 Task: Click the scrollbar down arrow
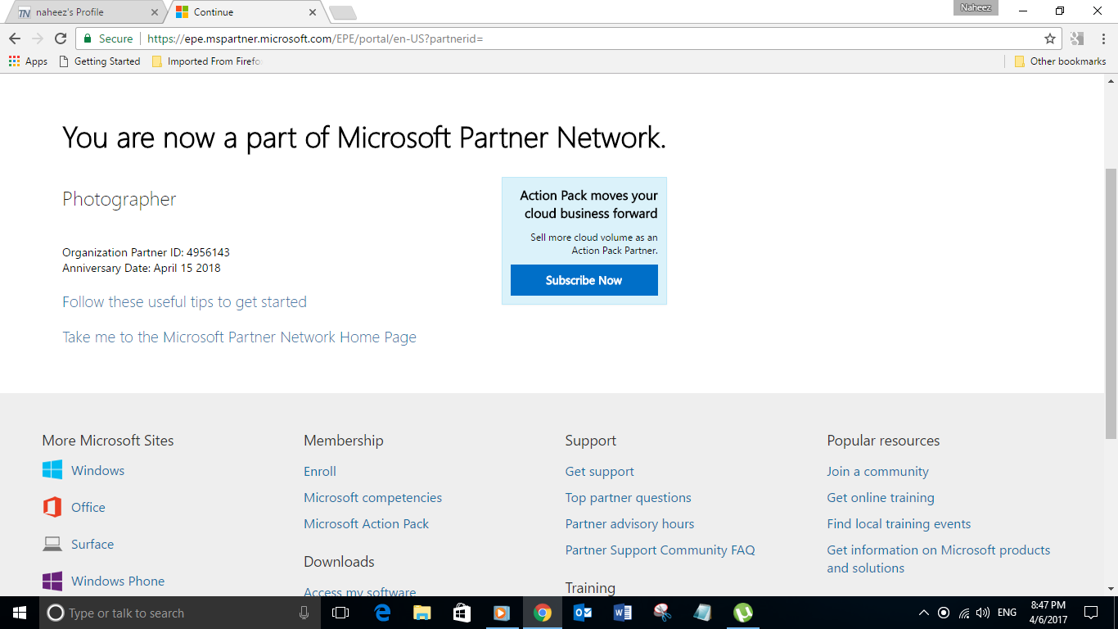click(x=1111, y=588)
